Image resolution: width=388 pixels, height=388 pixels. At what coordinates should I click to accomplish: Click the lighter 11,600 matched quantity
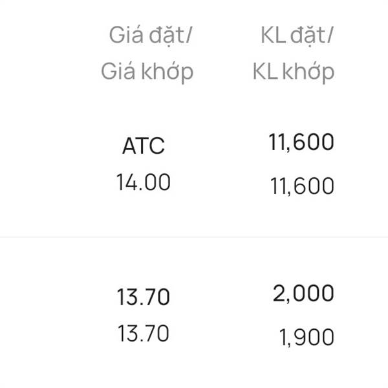point(301,187)
